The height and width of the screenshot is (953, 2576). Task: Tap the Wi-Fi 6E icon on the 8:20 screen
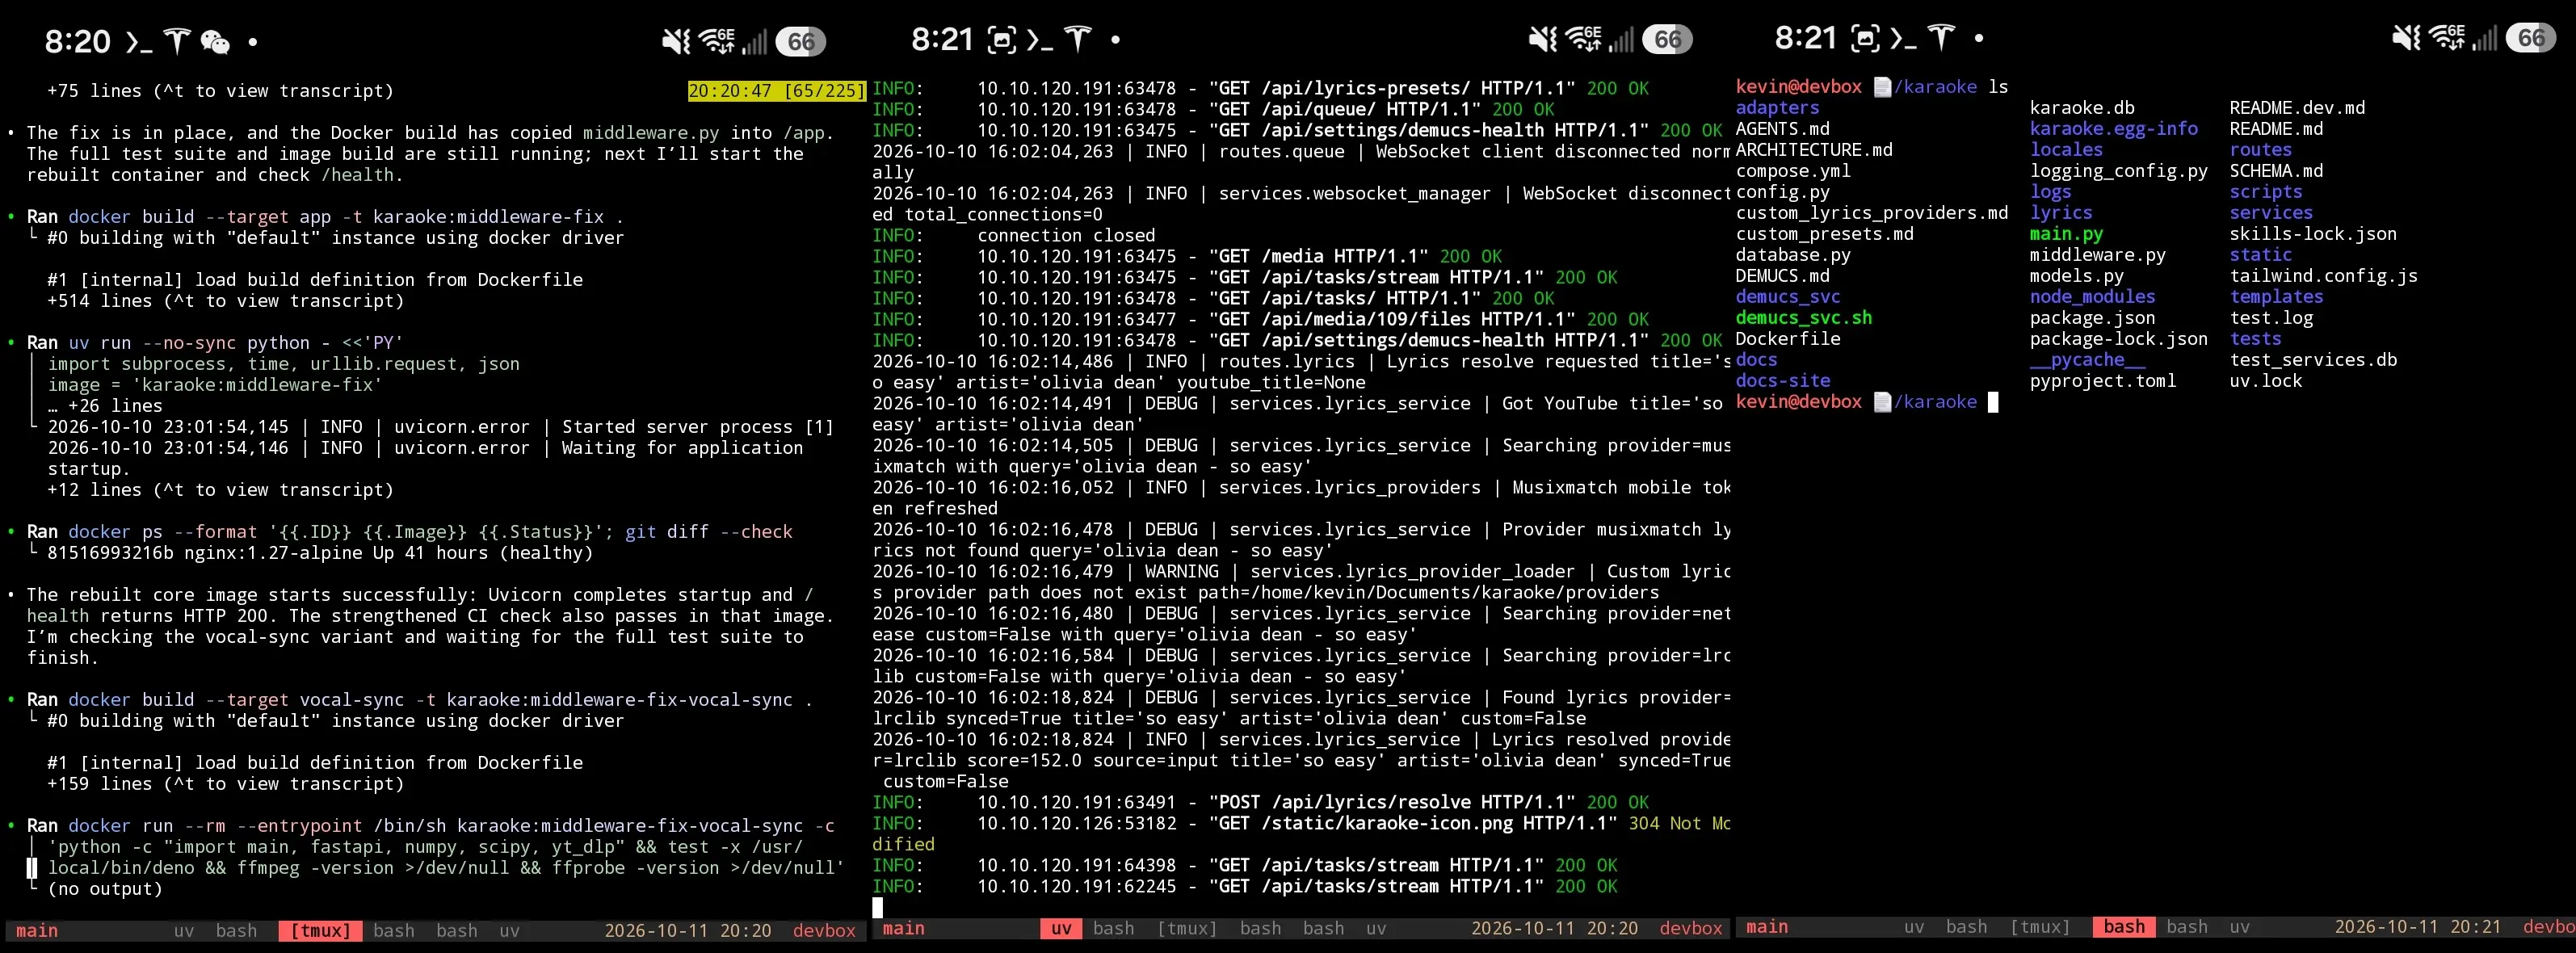(x=717, y=40)
